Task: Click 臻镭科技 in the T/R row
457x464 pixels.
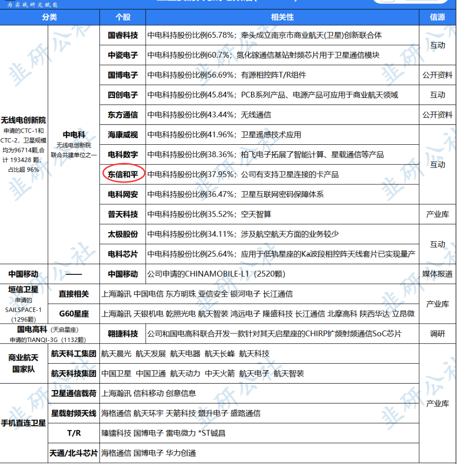Action: (116, 433)
